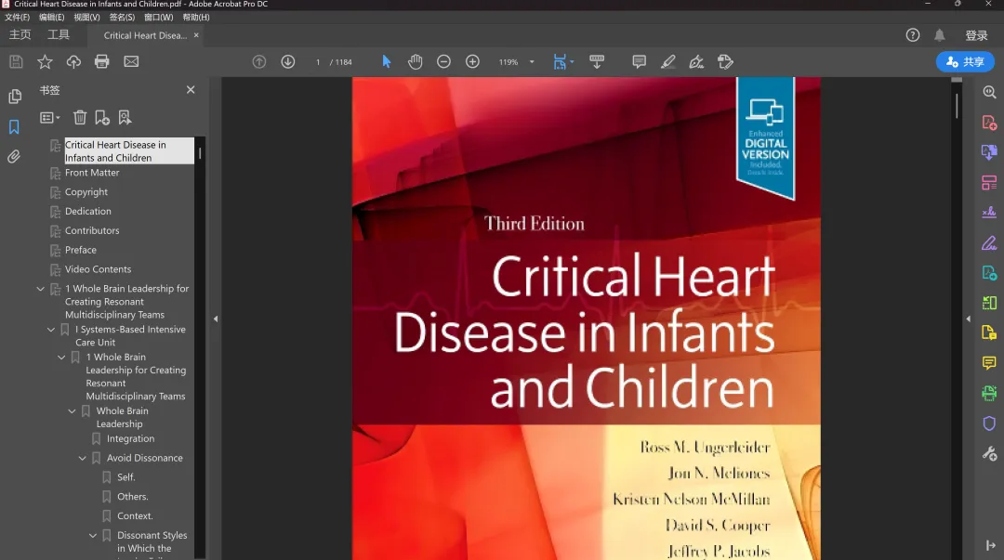1004x560 pixels.
Task: Activate the Hand pan tool
Action: pyautogui.click(x=415, y=61)
